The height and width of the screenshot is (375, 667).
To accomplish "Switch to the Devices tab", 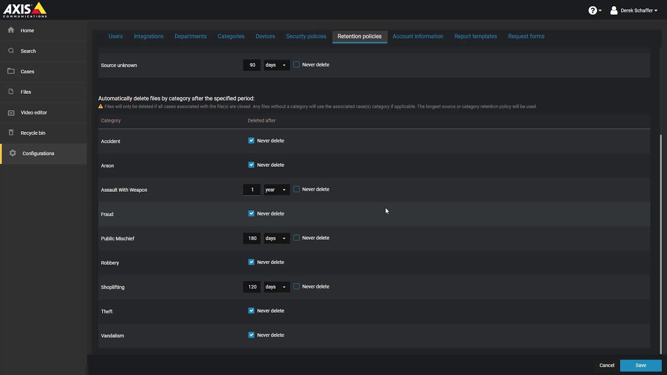I will coord(265,36).
